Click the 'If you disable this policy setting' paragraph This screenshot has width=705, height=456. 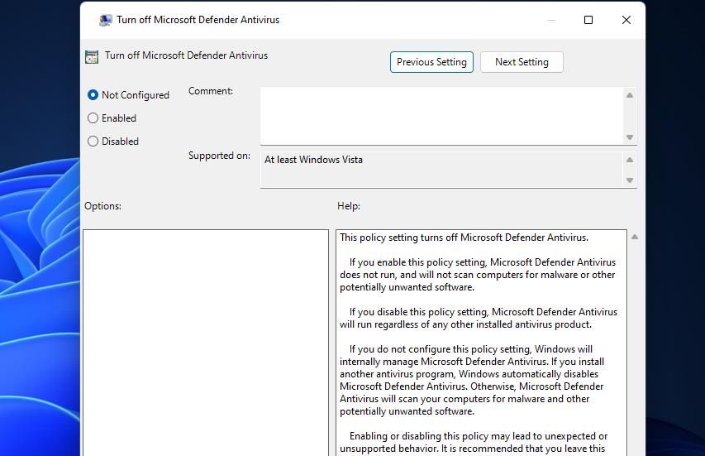click(479, 319)
